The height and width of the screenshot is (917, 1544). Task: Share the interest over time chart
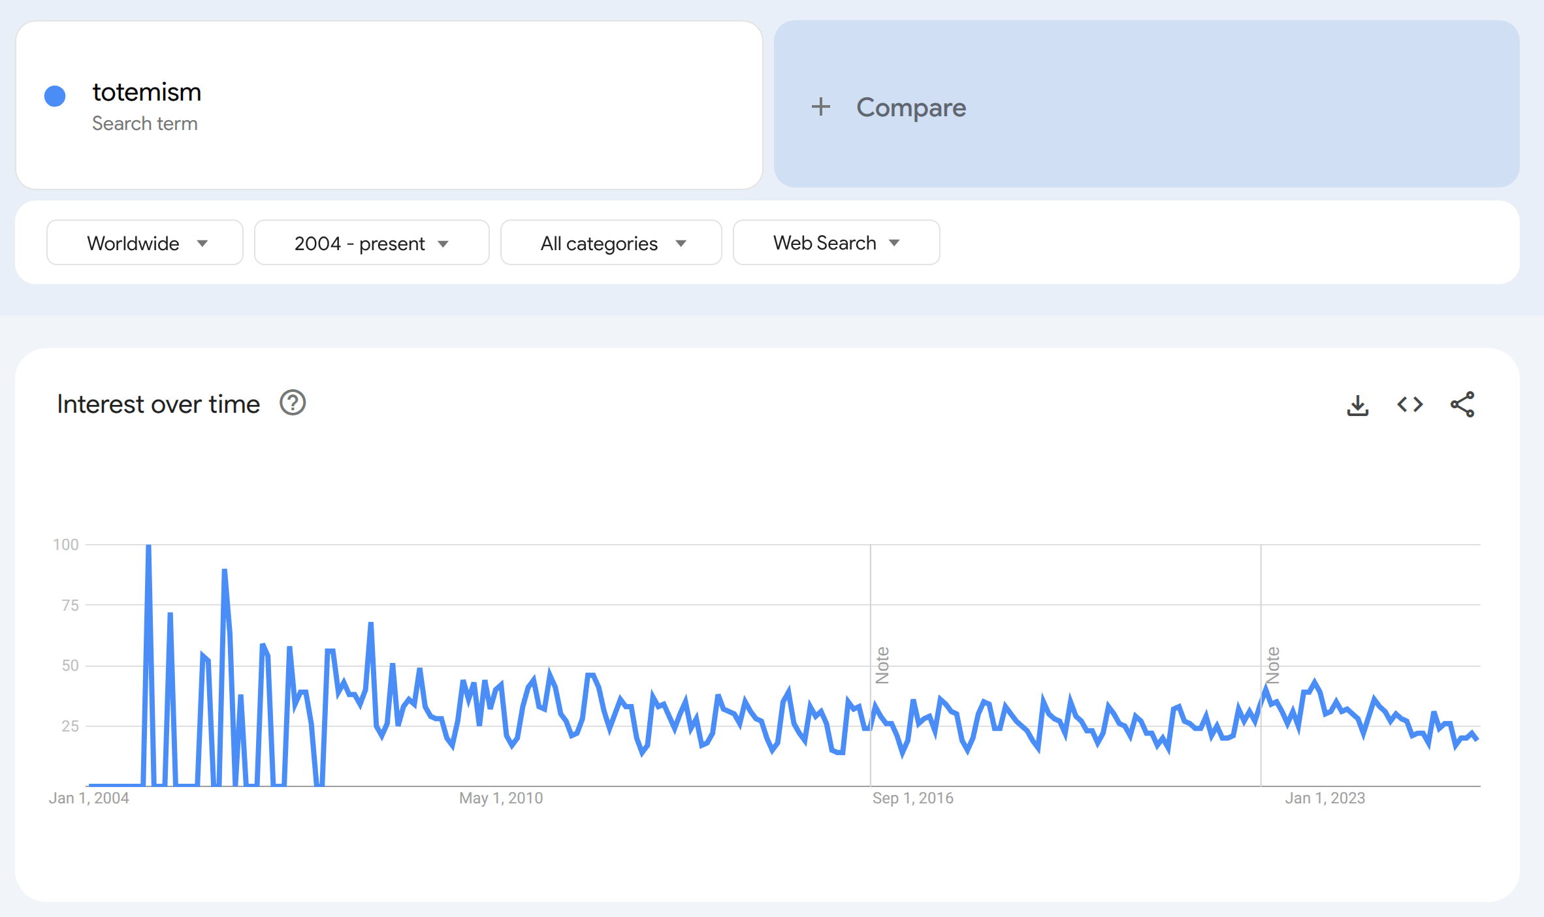(x=1462, y=405)
